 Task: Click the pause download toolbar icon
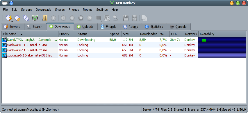pos(63,18)
